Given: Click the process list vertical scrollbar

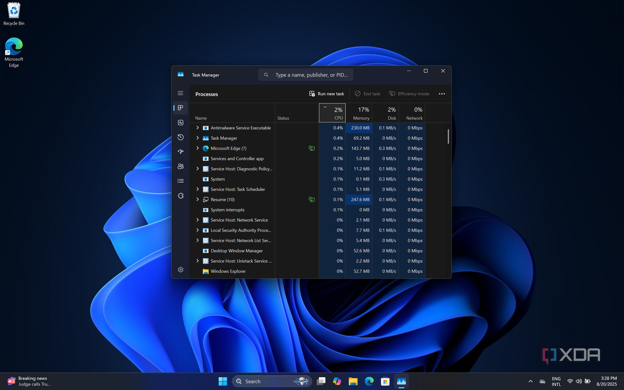Looking at the screenshot, I should tap(448, 136).
